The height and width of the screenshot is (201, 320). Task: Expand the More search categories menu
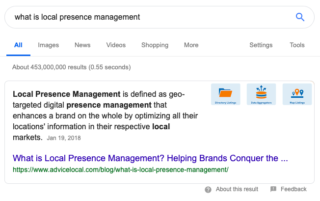191,45
